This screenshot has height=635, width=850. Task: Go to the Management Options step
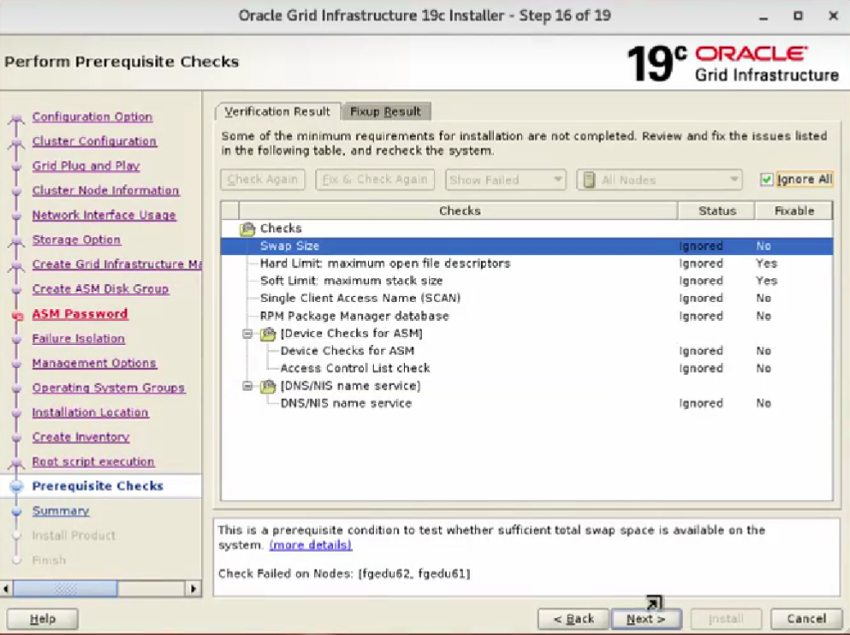click(x=94, y=363)
